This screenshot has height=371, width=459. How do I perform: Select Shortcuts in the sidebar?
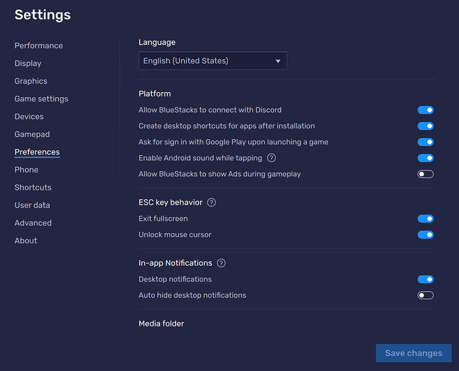tap(33, 187)
